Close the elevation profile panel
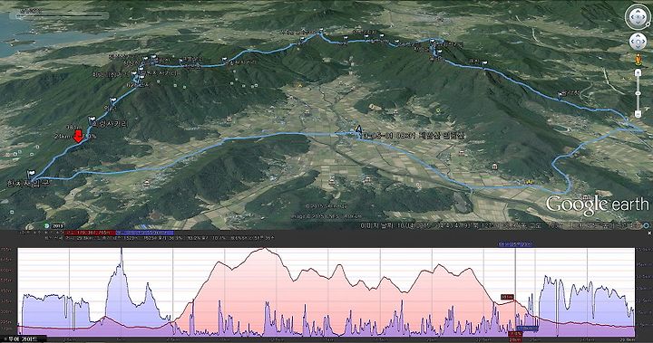 click(x=649, y=233)
